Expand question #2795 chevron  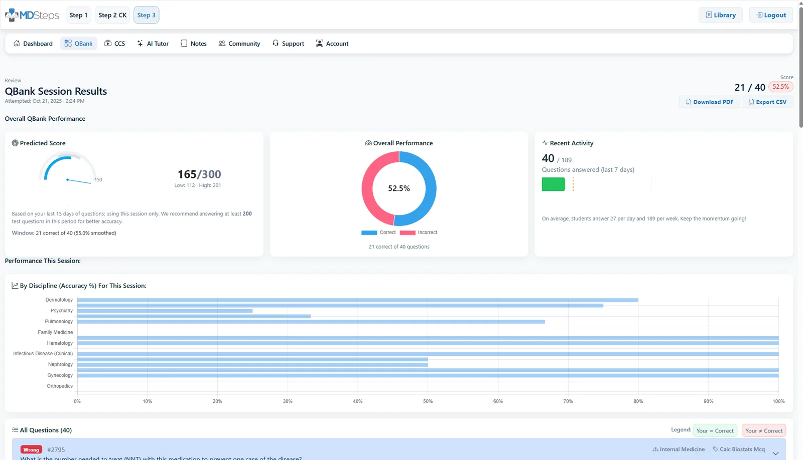pos(775,453)
